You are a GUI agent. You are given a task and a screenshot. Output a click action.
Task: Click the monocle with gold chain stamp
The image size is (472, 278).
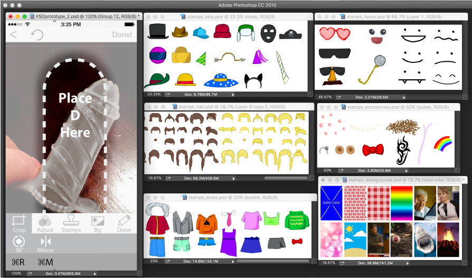pyautogui.click(x=372, y=69)
